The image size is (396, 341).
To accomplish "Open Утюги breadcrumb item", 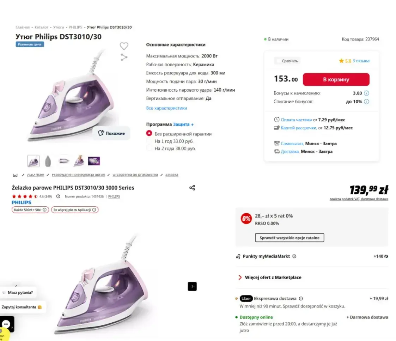I will (x=59, y=27).
